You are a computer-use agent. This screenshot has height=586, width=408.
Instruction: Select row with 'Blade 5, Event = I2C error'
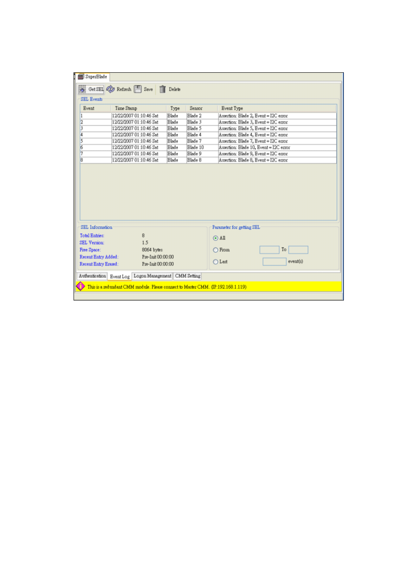pyautogui.click(x=208, y=128)
